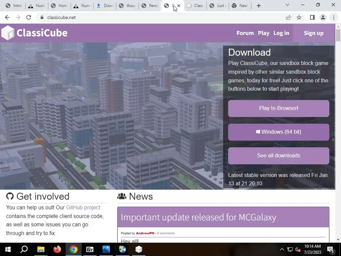Image resolution: width=341 pixels, height=256 pixels.
Task: View site info via padlock icon
Action: click(x=42, y=17)
